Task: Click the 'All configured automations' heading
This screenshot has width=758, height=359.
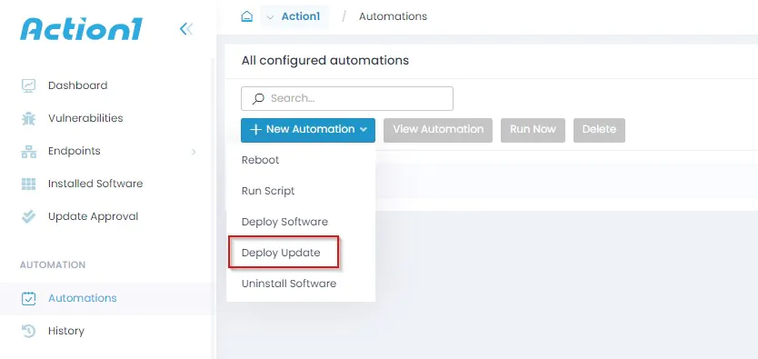Action: pyautogui.click(x=324, y=61)
